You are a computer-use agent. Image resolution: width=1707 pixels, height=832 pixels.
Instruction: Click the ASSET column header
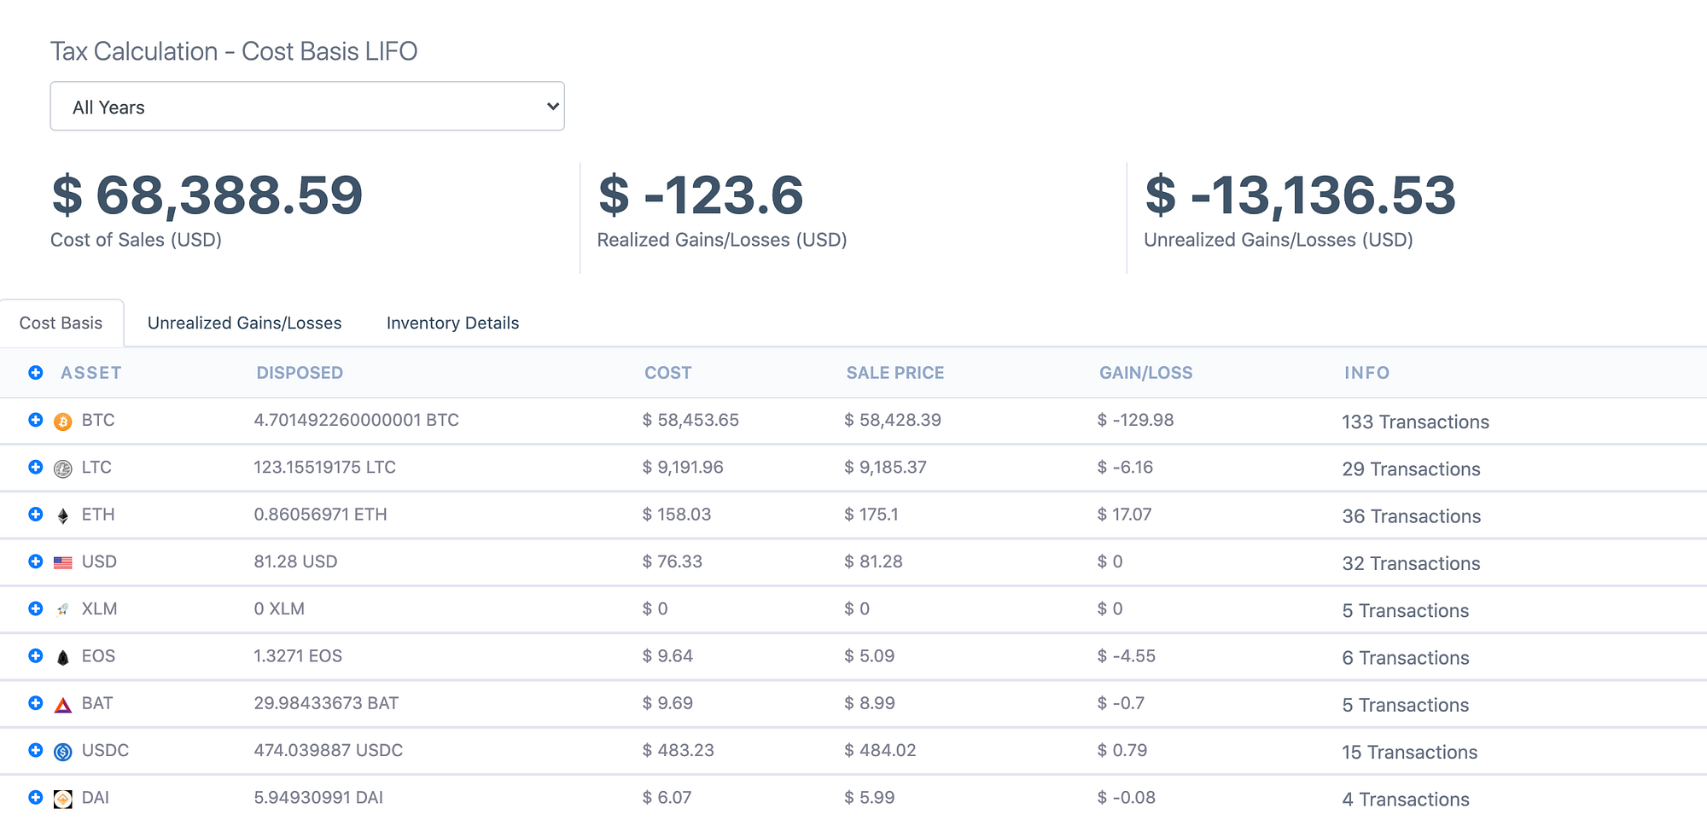point(90,373)
